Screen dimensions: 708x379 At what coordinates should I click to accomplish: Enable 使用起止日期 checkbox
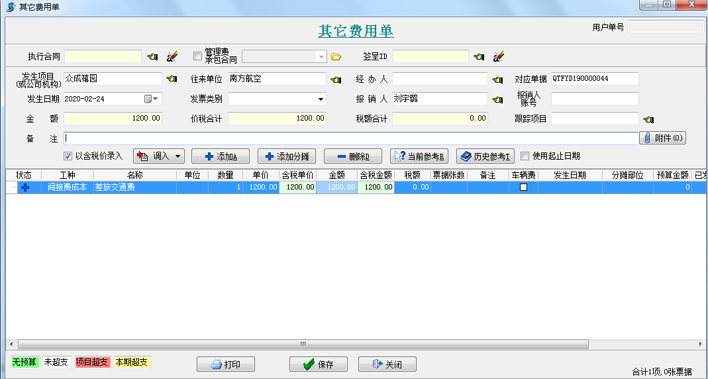click(525, 156)
